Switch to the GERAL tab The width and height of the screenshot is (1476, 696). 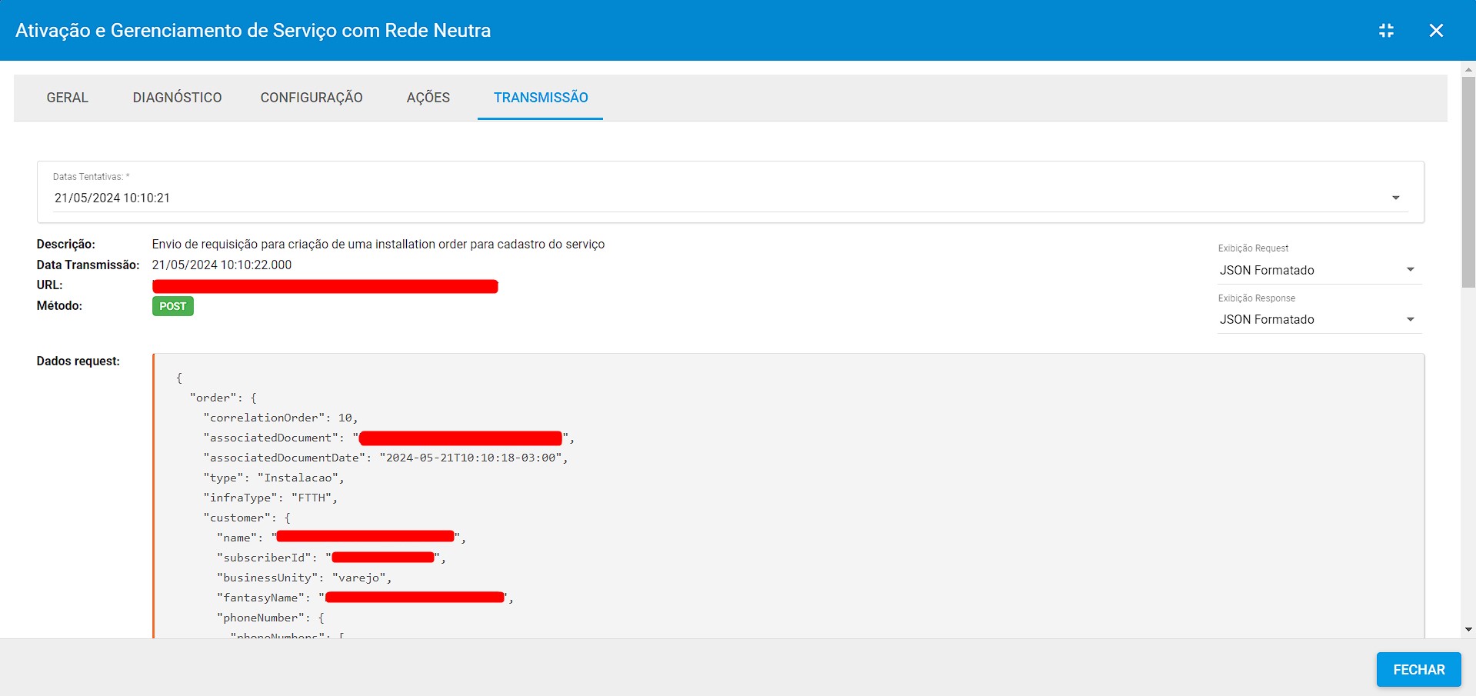point(68,98)
